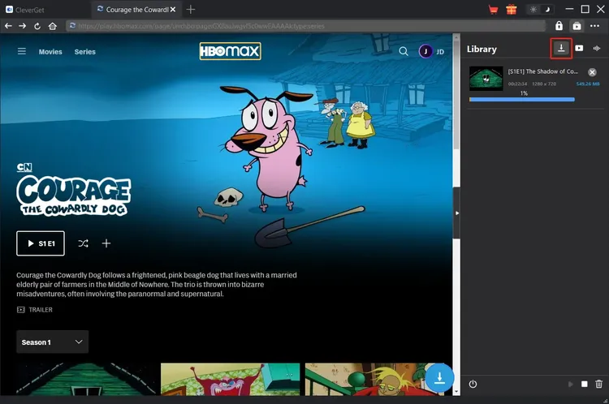609x404 pixels.
Task: Delete all tasks with trash icon
Action: tap(598, 384)
